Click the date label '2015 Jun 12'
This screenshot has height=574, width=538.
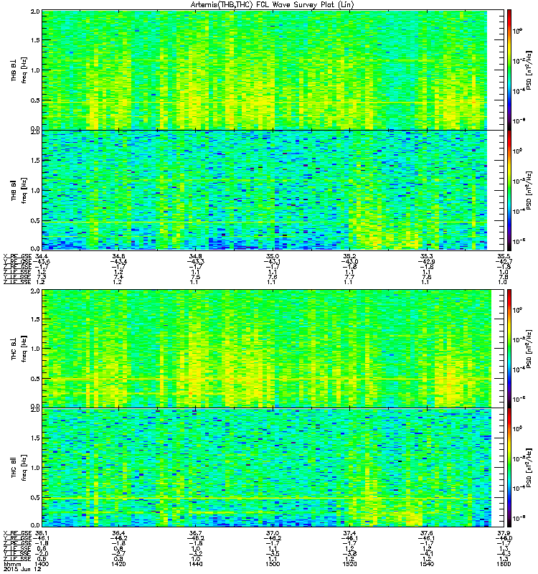[22, 569]
